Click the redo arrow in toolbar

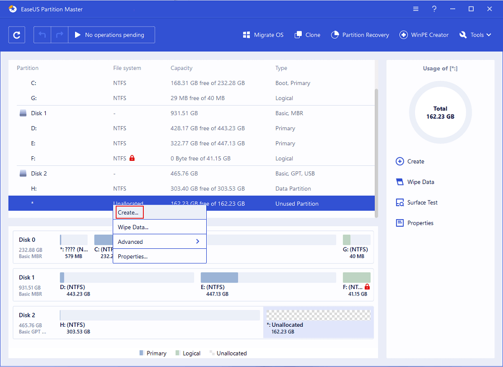tap(60, 35)
